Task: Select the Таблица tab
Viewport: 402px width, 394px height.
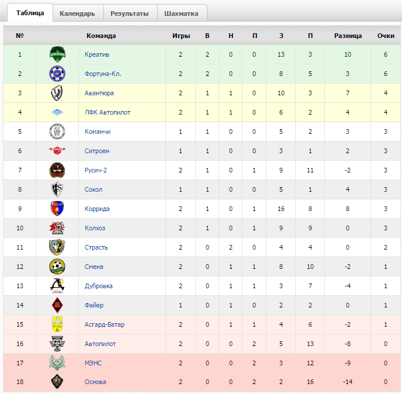Action: click(30, 13)
